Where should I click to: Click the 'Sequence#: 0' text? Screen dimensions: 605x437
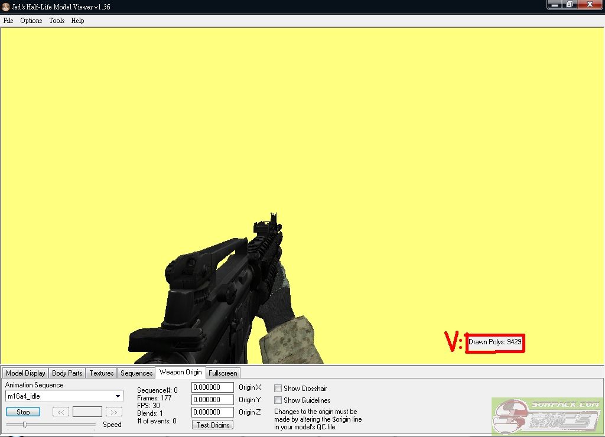157,390
